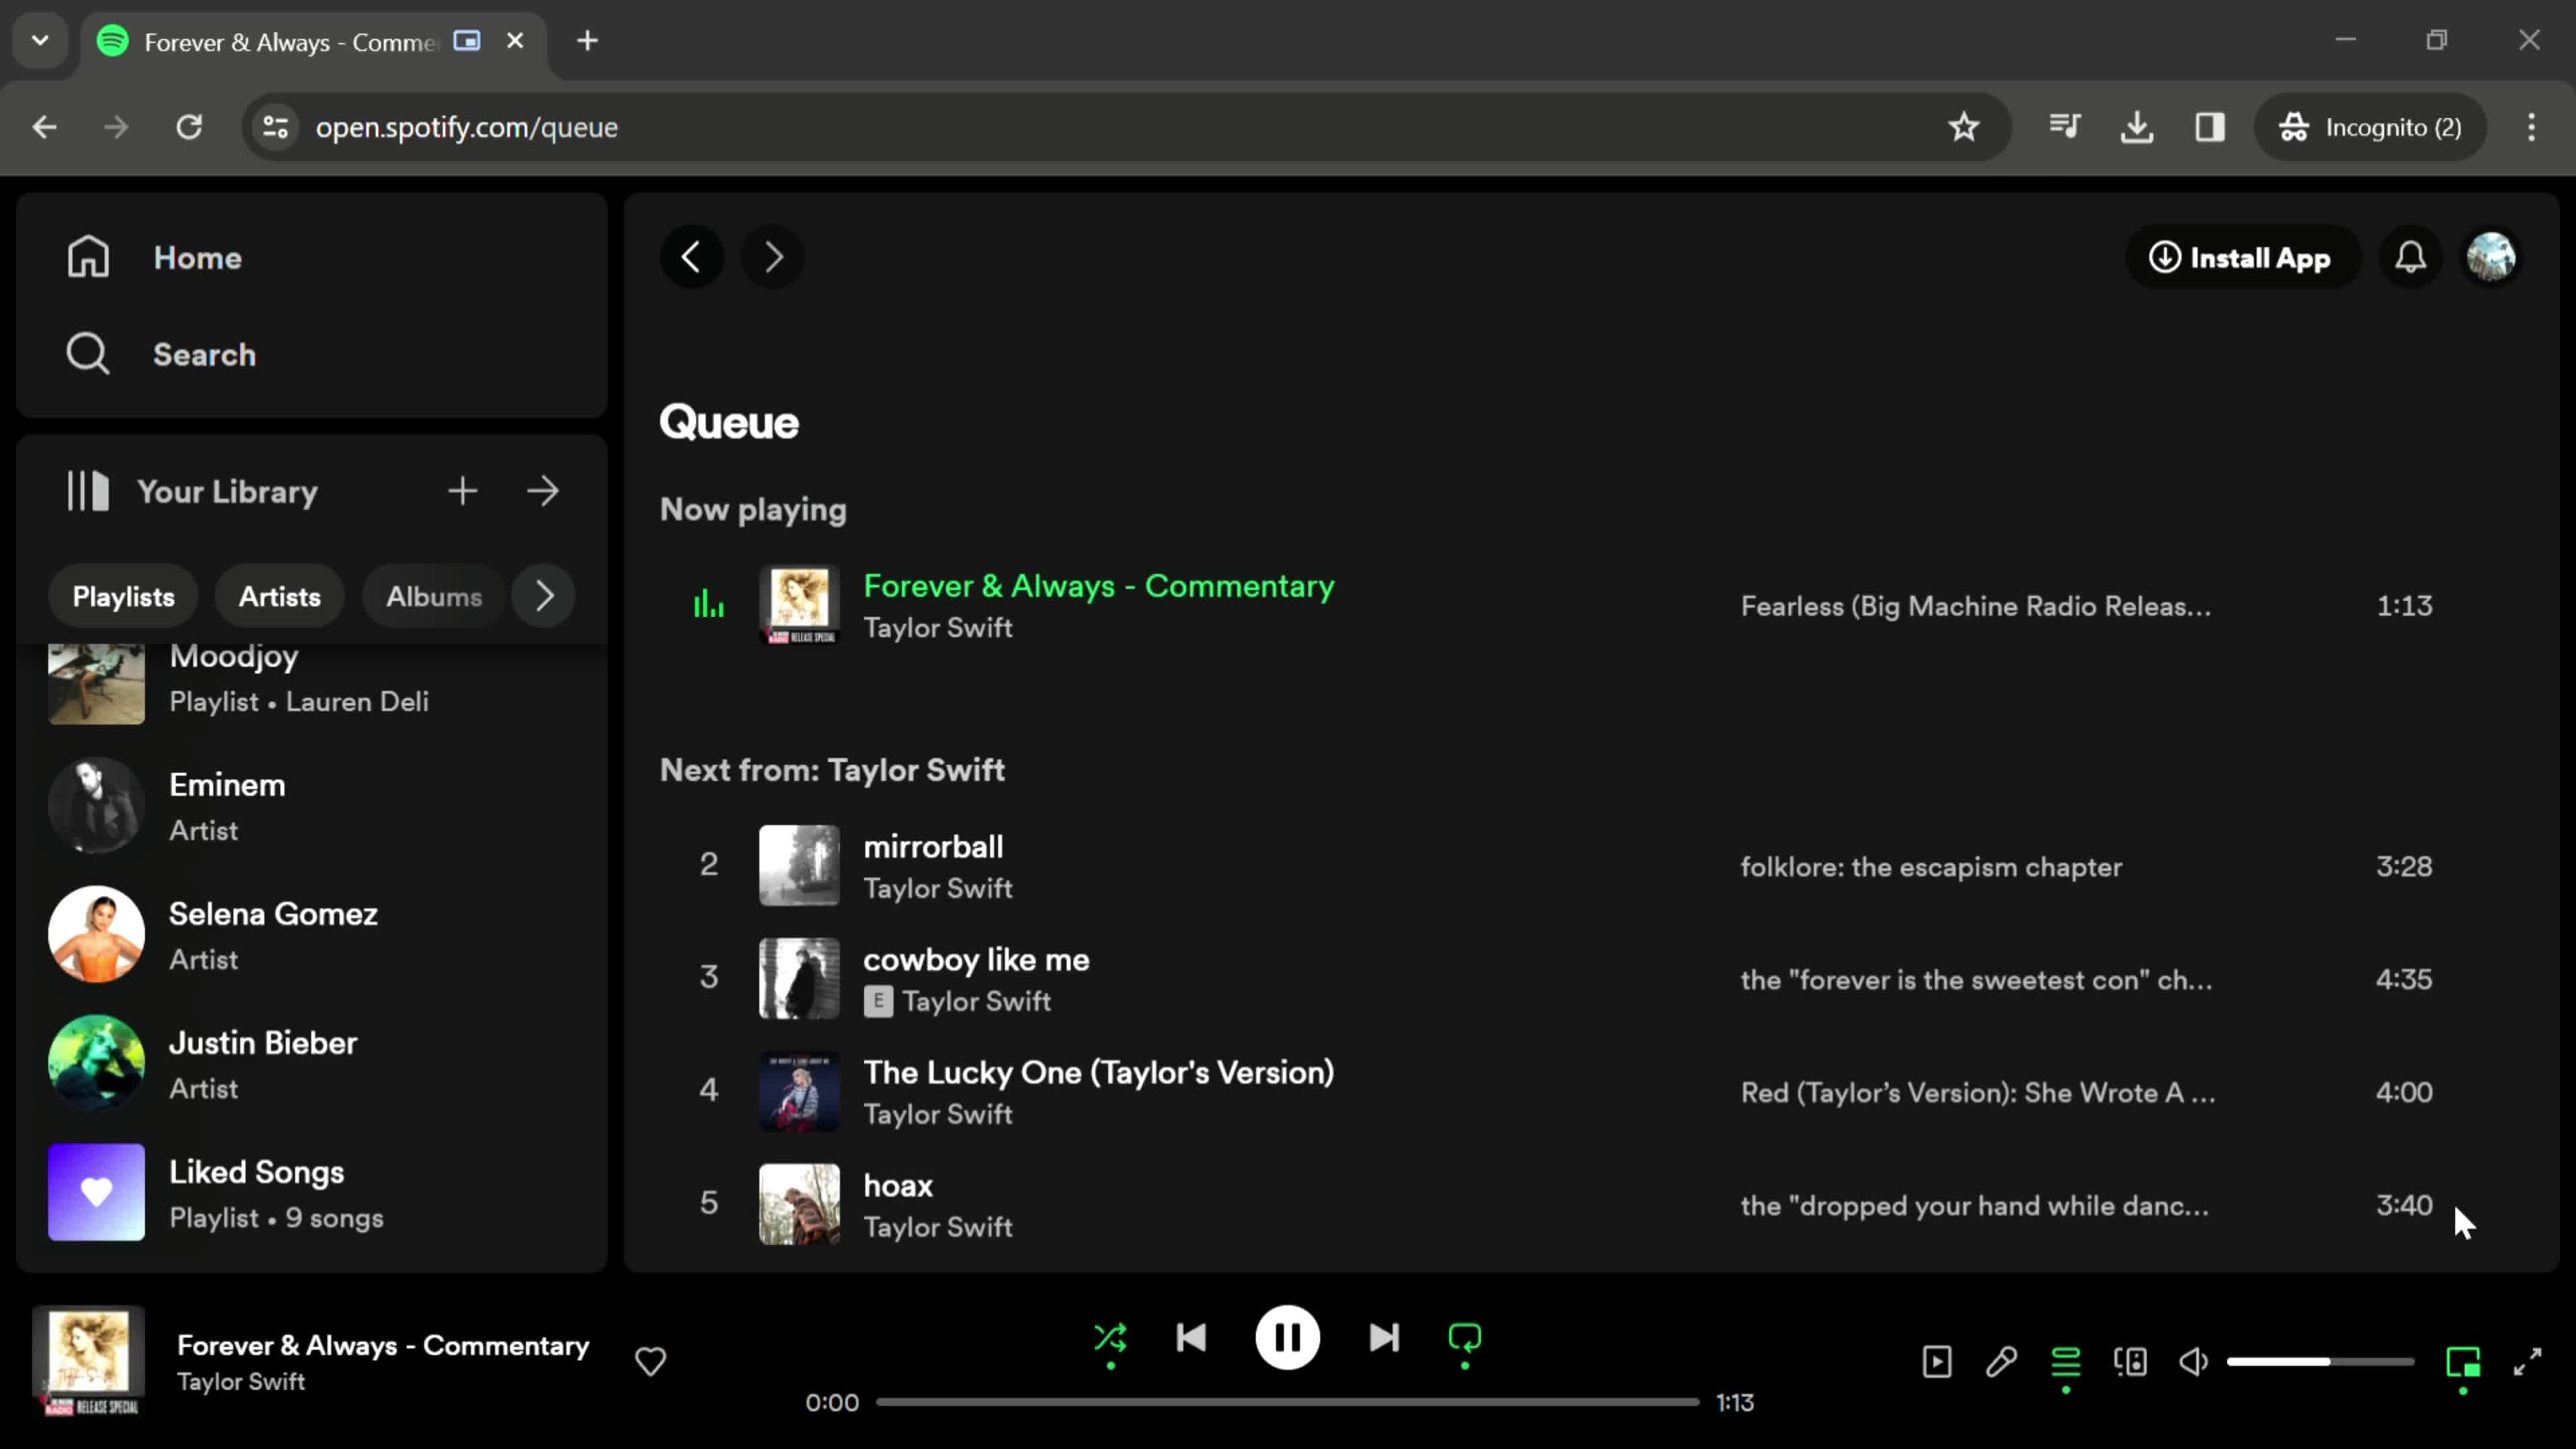Reload the Spotify page
The width and height of the screenshot is (2576, 1449).
tap(189, 127)
